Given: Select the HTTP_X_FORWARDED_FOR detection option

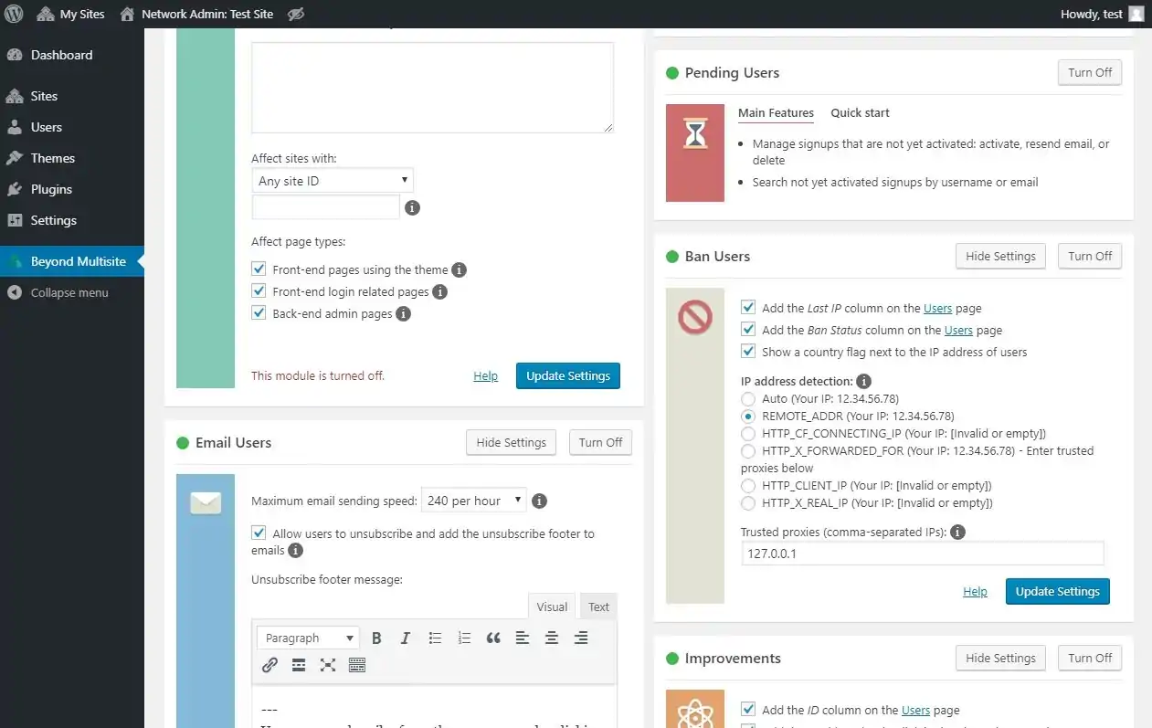Looking at the screenshot, I should coord(748,451).
